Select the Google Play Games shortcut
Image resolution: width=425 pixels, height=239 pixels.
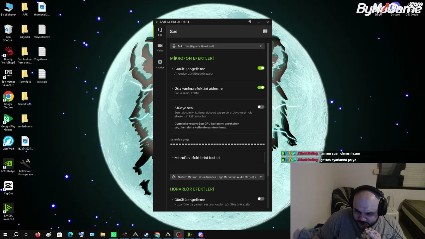(8, 122)
